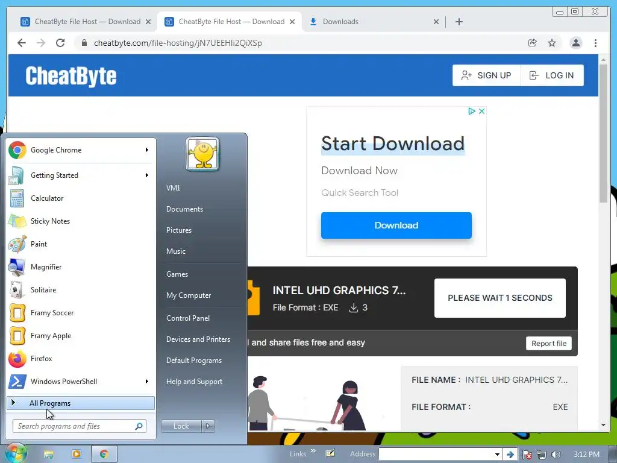Click network tray icon
The width and height of the screenshot is (617, 463).
pyautogui.click(x=542, y=455)
